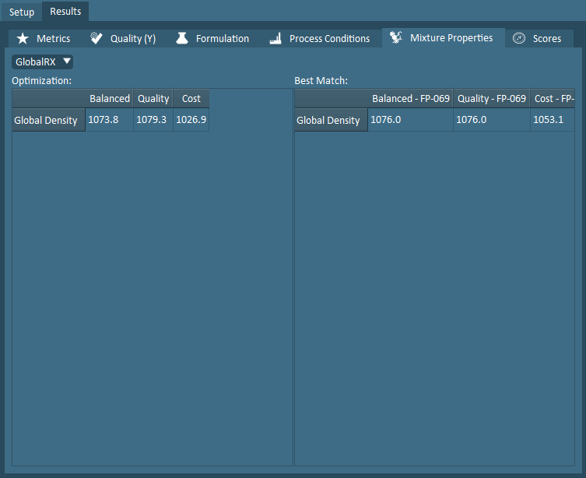Open the GlobalRX dropdown
Image resolution: width=586 pixels, height=478 pixels.
[43, 62]
